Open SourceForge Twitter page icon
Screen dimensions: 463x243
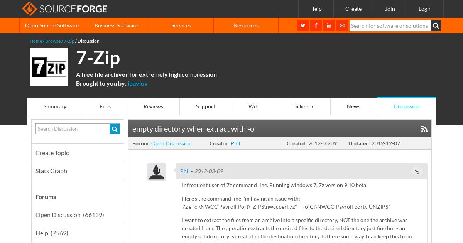[x=303, y=25]
